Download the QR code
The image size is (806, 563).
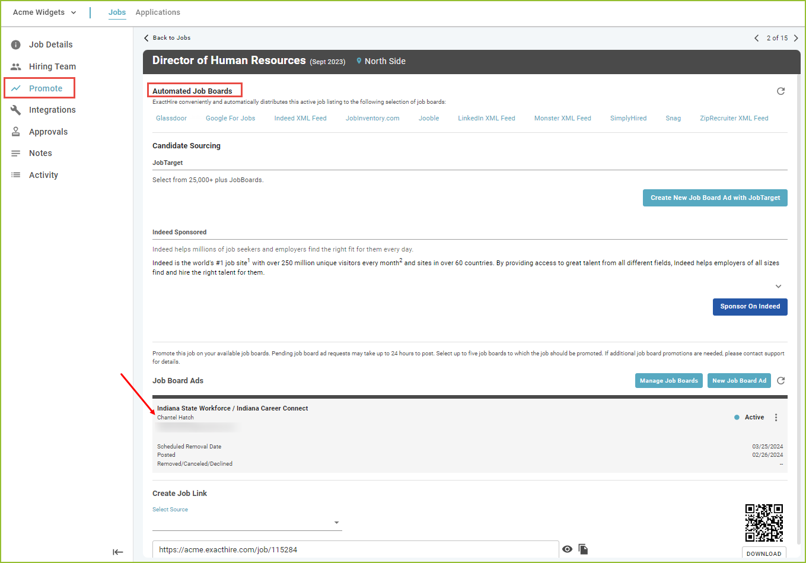click(x=764, y=554)
